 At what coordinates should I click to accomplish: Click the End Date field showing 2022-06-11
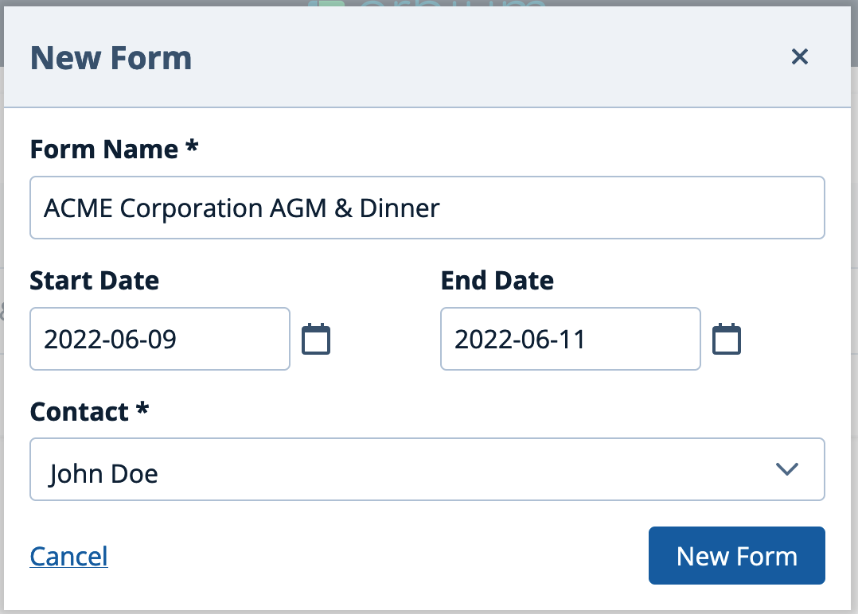(570, 338)
